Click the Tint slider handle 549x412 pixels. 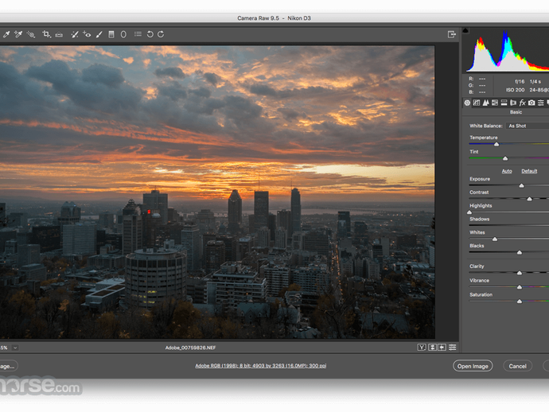[x=505, y=158]
